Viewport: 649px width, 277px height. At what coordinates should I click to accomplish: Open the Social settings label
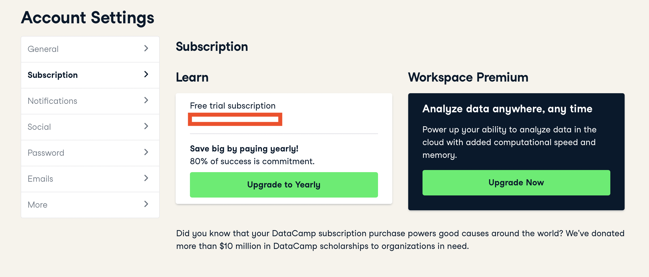(39, 127)
